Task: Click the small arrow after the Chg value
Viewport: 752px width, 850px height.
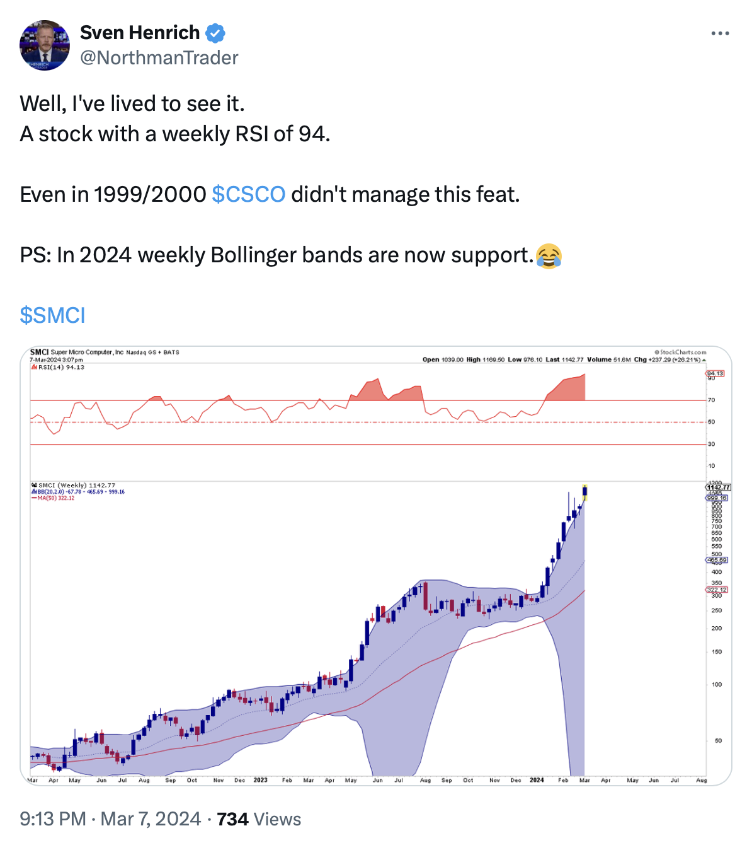Action: click(x=704, y=360)
